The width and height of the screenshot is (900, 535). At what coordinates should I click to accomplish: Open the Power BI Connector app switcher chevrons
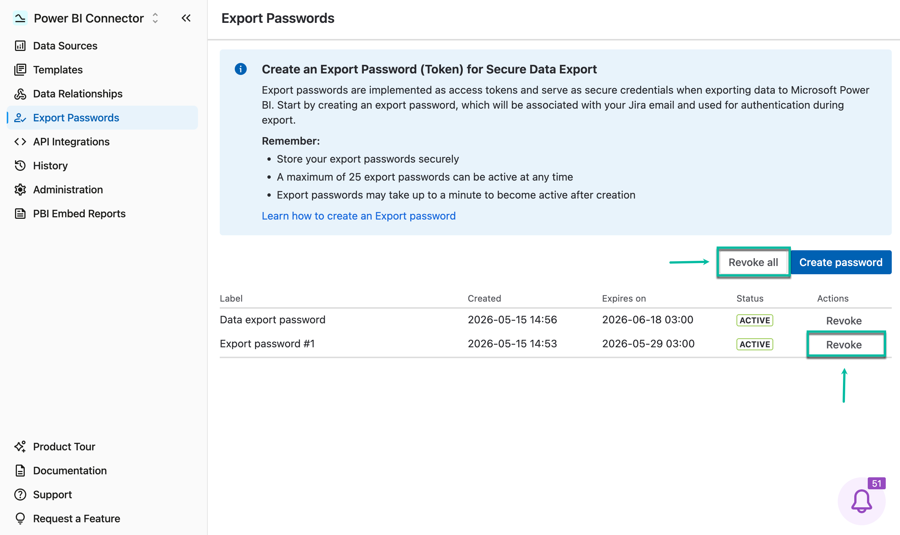155,18
